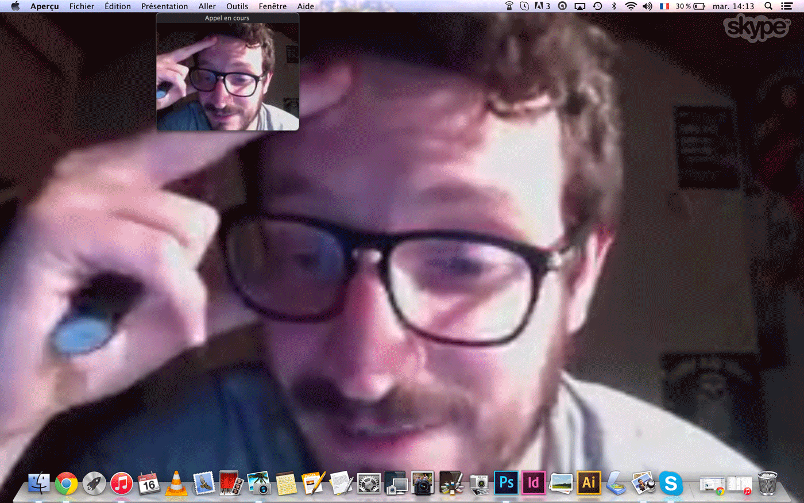Open the Apple menu
The image size is (804, 503).
[16, 6]
